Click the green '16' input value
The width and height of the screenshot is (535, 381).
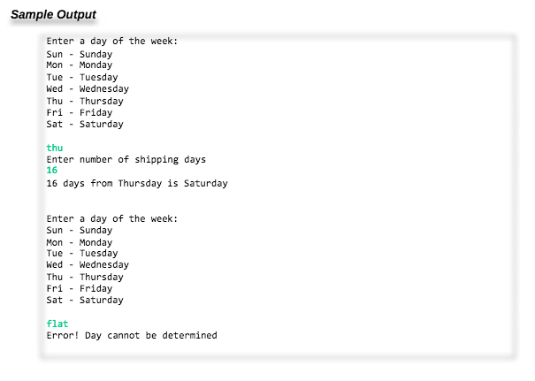(52, 171)
